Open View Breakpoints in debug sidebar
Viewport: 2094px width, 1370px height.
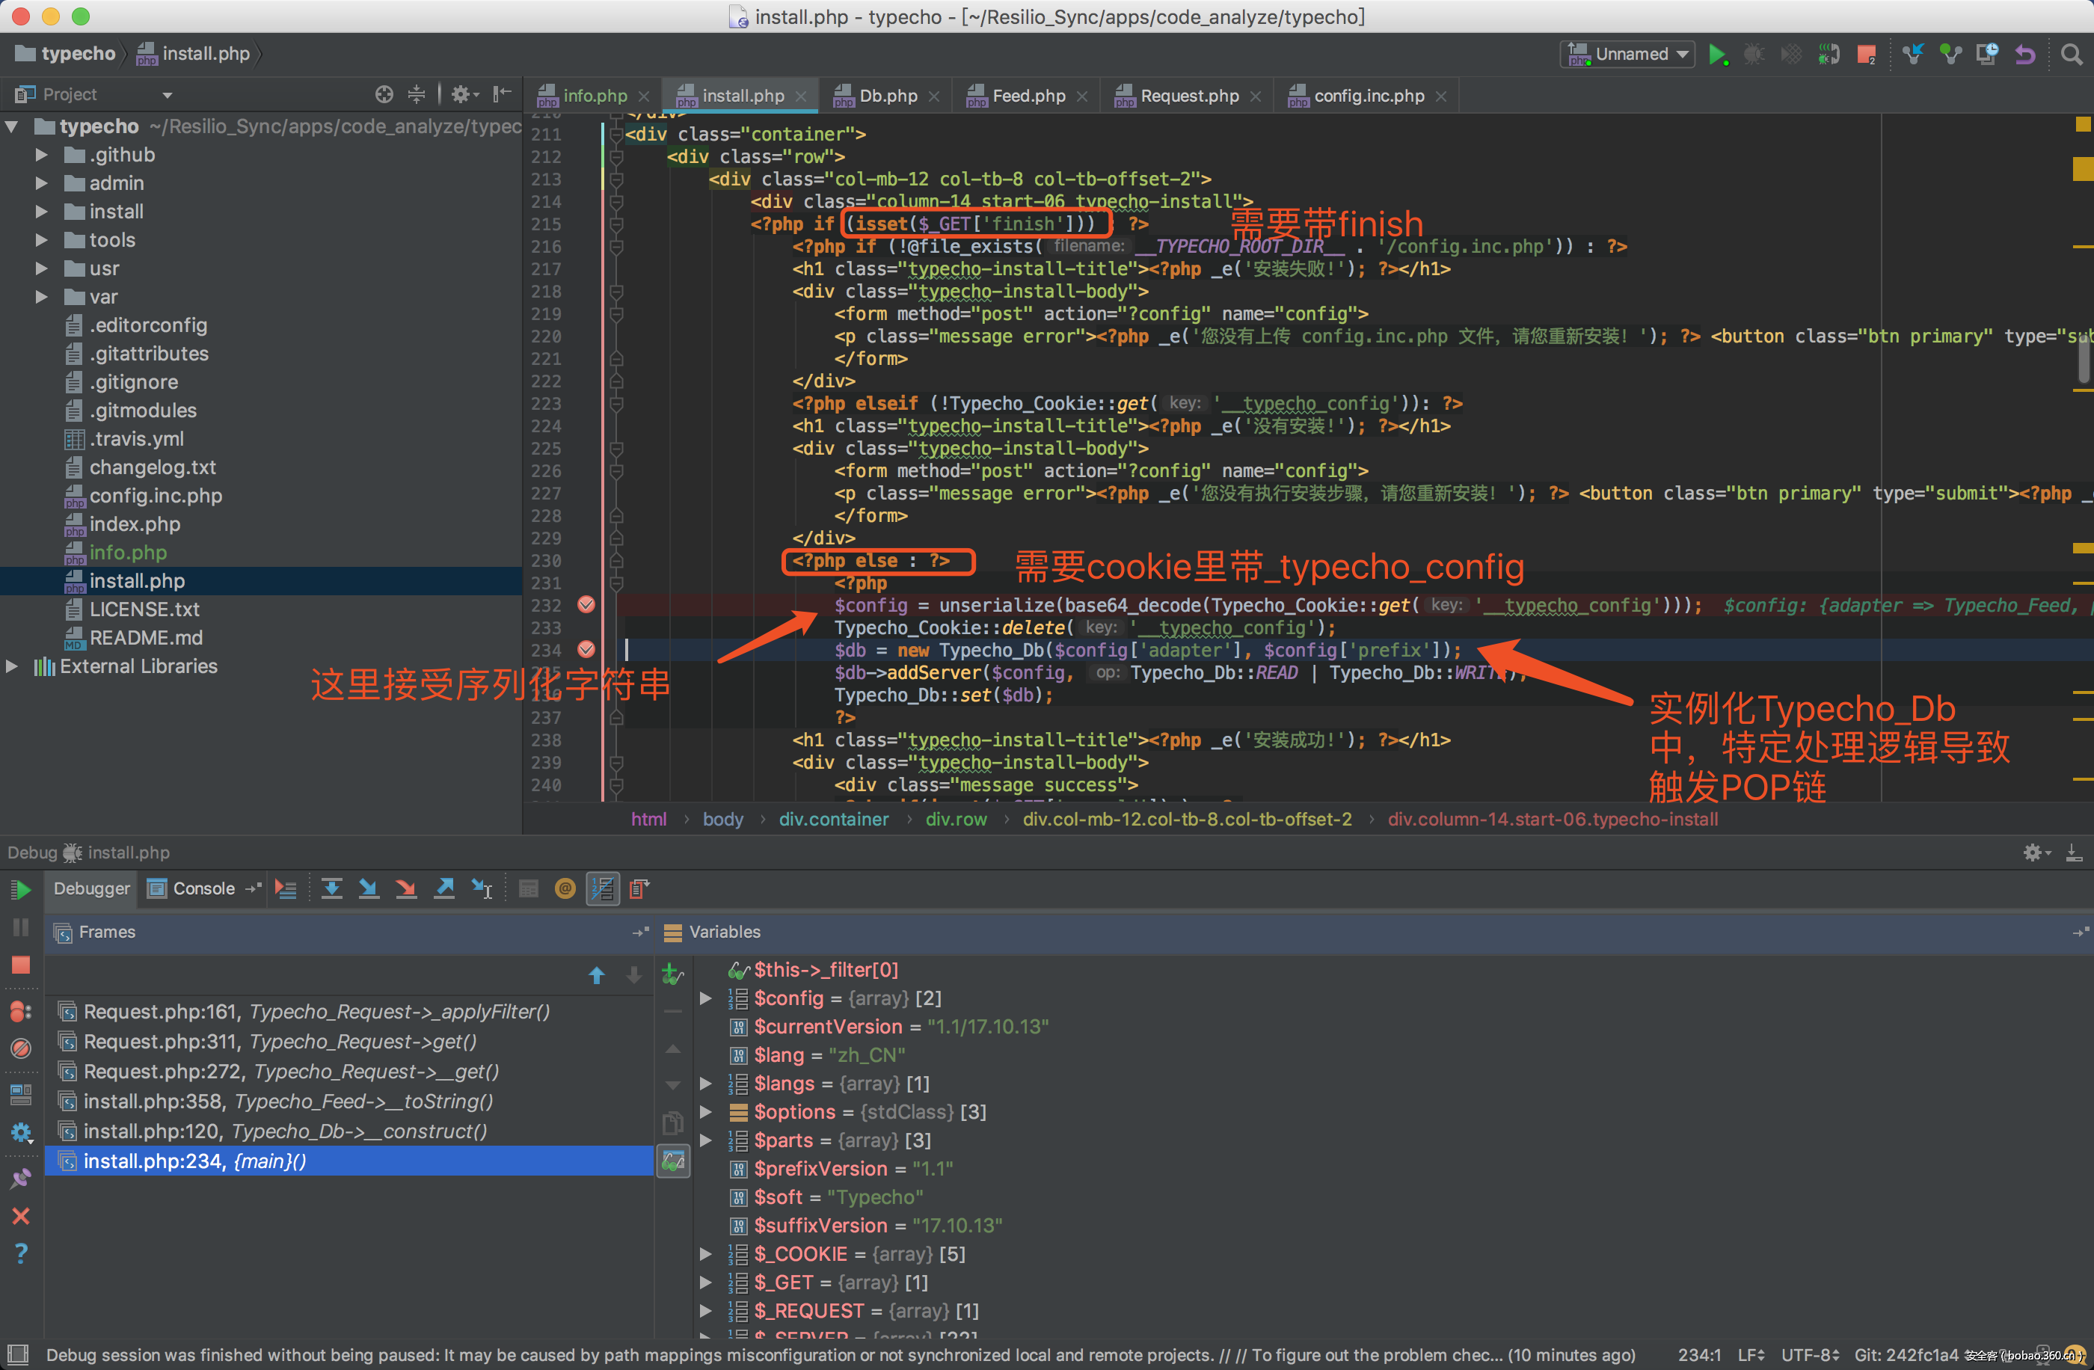click(21, 1011)
